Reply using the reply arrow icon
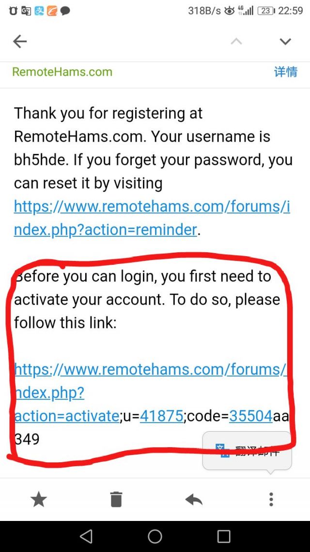The height and width of the screenshot is (552, 310). point(194,499)
